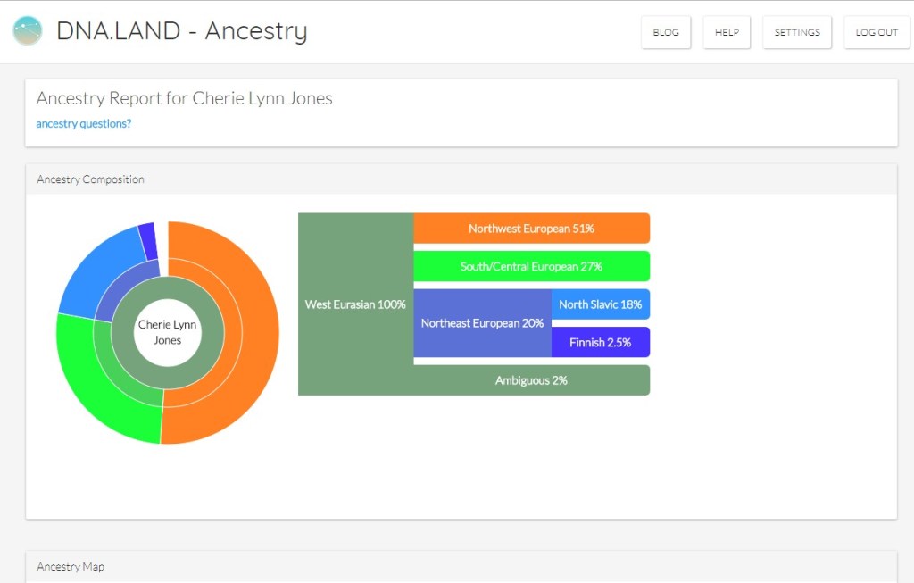Open the HELP page

[727, 31]
